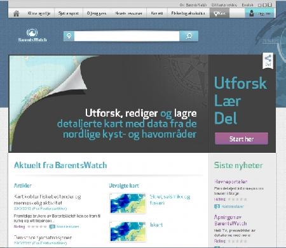Click comment bubble icon under Havneportalen
The width and height of the screenshot is (286, 248).
coord(217,206)
